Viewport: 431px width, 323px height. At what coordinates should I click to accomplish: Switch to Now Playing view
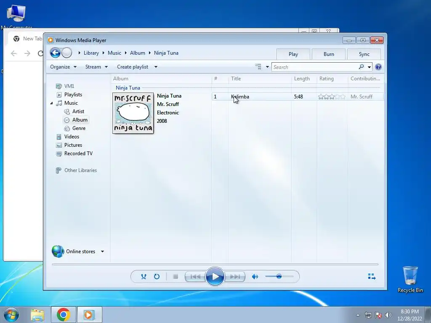[x=372, y=276]
